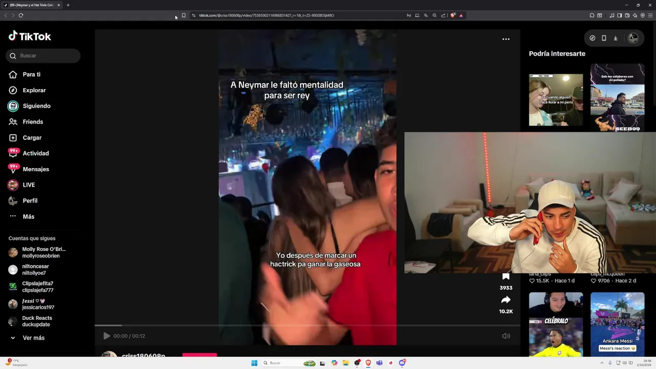Open the CELÉBRALO suggested video thumbnail
The height and width of the screenshot is (369, 656).
tap(556, 324)
